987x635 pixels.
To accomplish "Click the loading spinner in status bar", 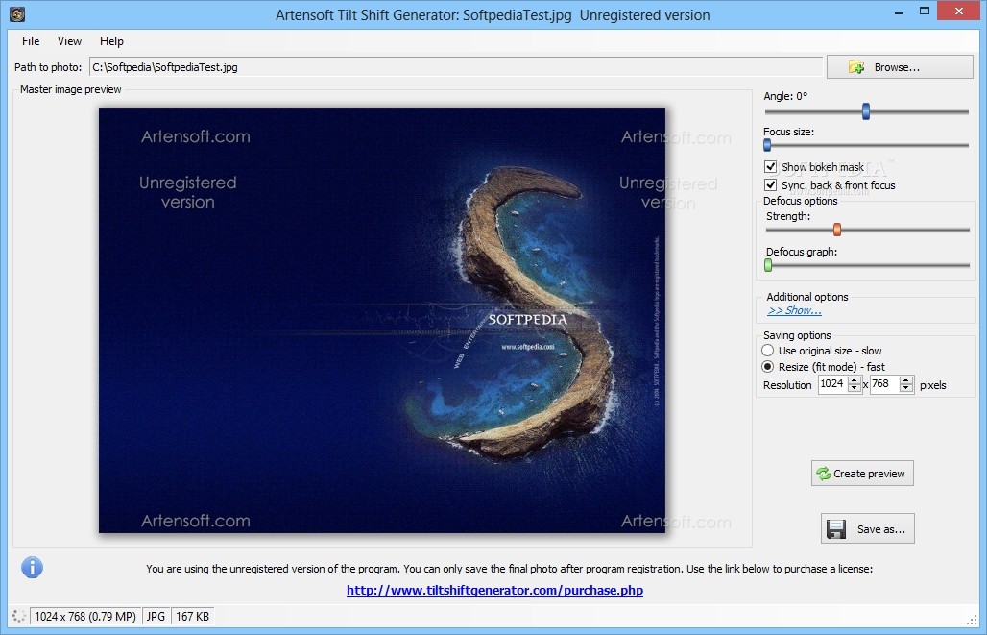I will pos(18,616).
